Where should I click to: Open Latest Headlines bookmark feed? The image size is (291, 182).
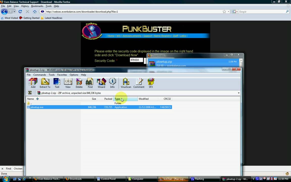point(52,18)
